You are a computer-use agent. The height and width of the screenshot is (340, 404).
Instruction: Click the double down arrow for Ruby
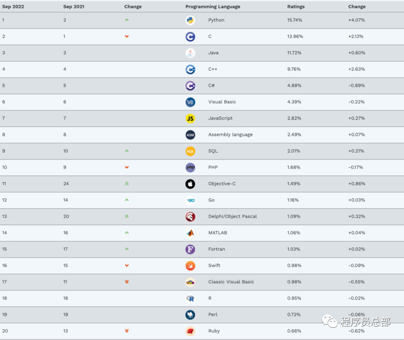127,331
